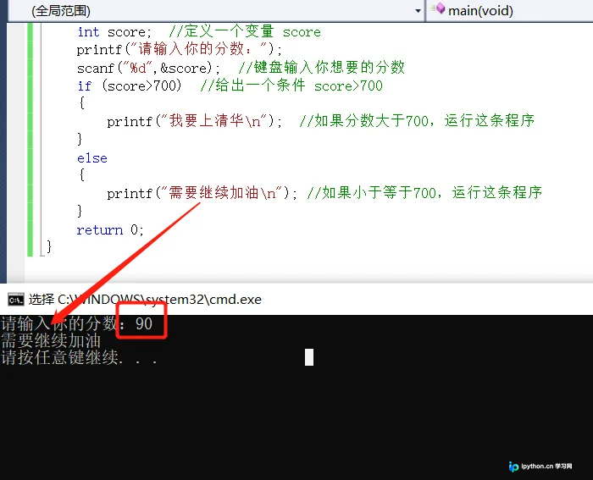This screenshot has width=593, height=480.
Task: Click the comment //键盘输入你想要的分数
Action: coord(322,67)
